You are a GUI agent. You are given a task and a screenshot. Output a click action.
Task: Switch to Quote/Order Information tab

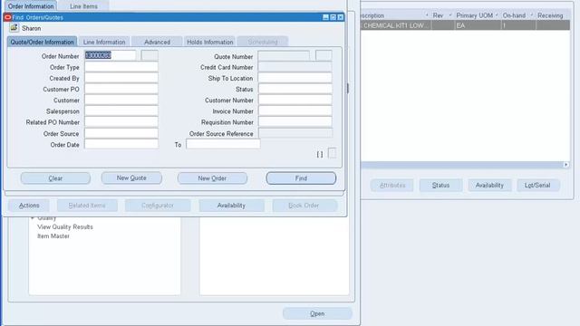(x=42, y=42)
